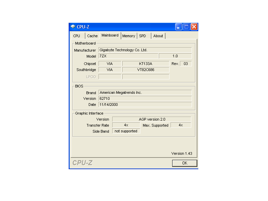The width and height of the screenshot is (268, 201).
Task: Select the chipset name KT133A
Action: tap(146, 64)
